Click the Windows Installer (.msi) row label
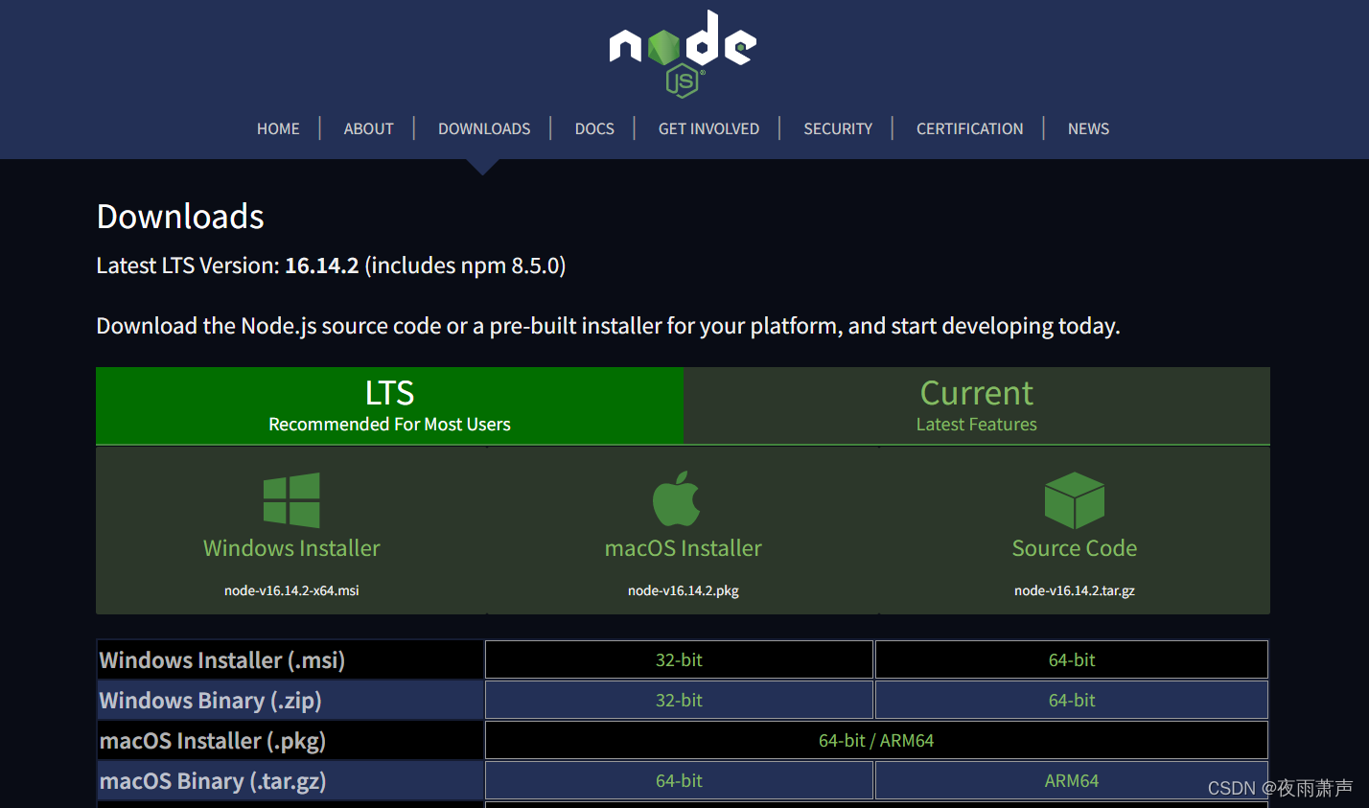Image resolution: width=1369 pixels, height=808 pixels. tap(222, 660)
